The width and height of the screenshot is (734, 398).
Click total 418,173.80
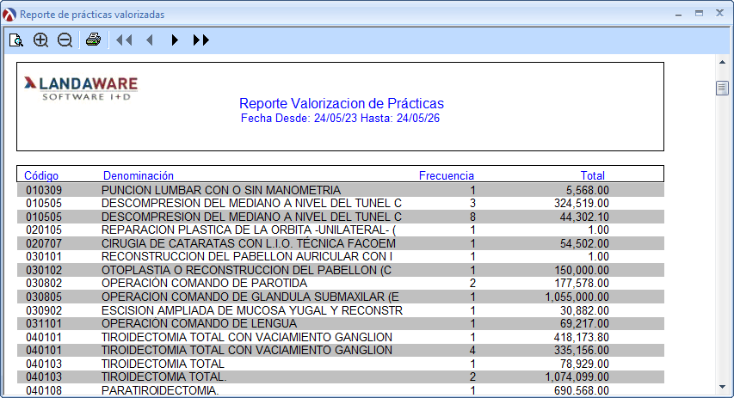582,337
